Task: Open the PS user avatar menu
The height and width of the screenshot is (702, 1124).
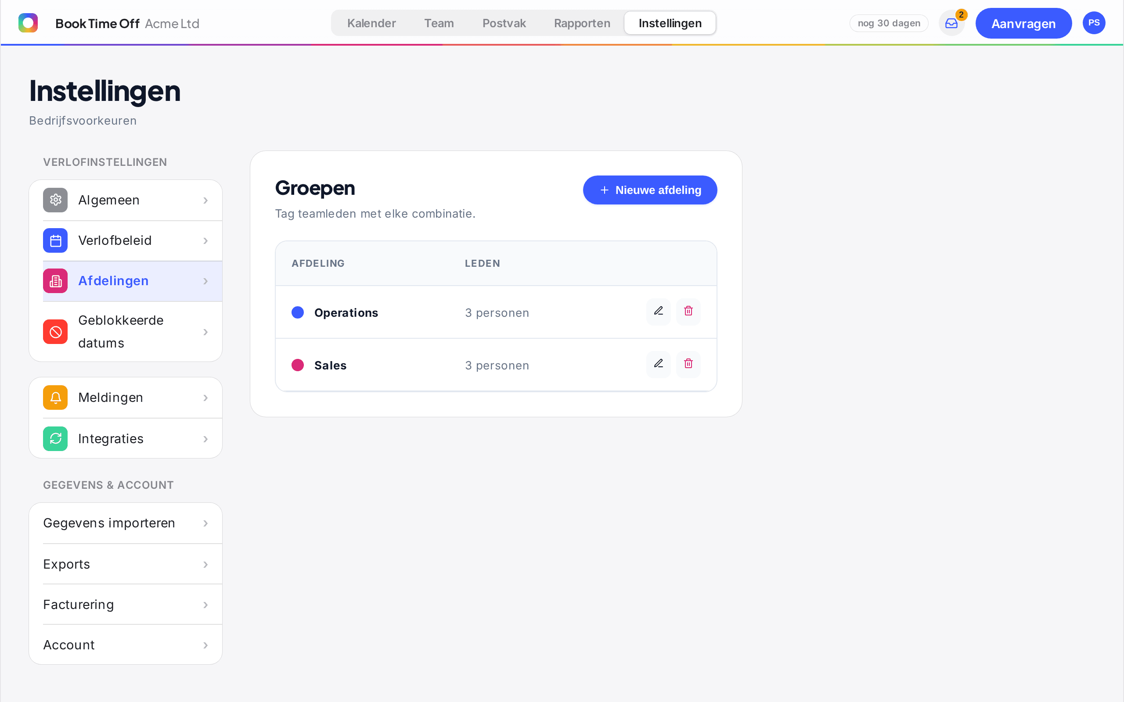Action: tap(1094, 23)
